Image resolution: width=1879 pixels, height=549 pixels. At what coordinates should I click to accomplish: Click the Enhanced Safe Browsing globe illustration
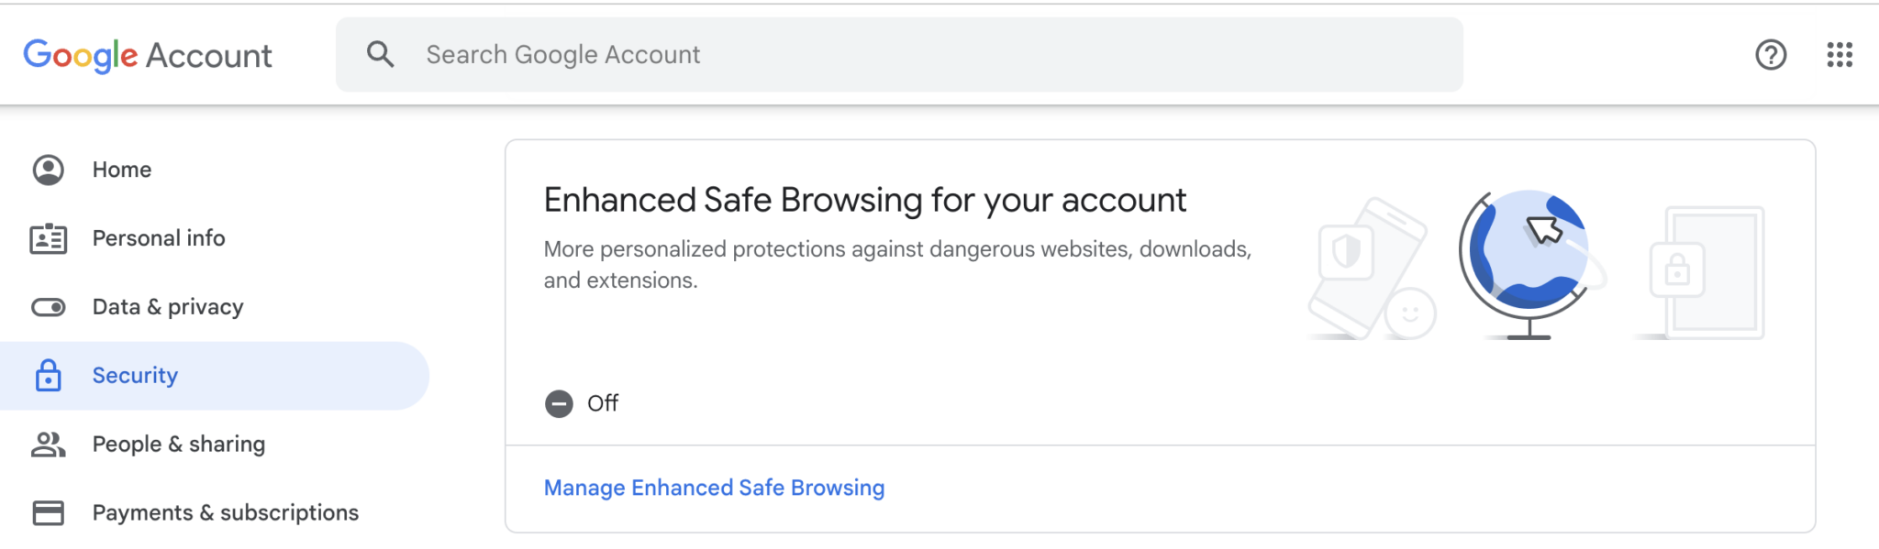click(x=1528, y=257)
